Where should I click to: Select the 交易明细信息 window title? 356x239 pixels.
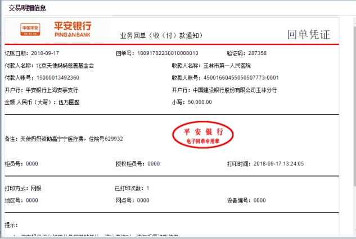28,8
